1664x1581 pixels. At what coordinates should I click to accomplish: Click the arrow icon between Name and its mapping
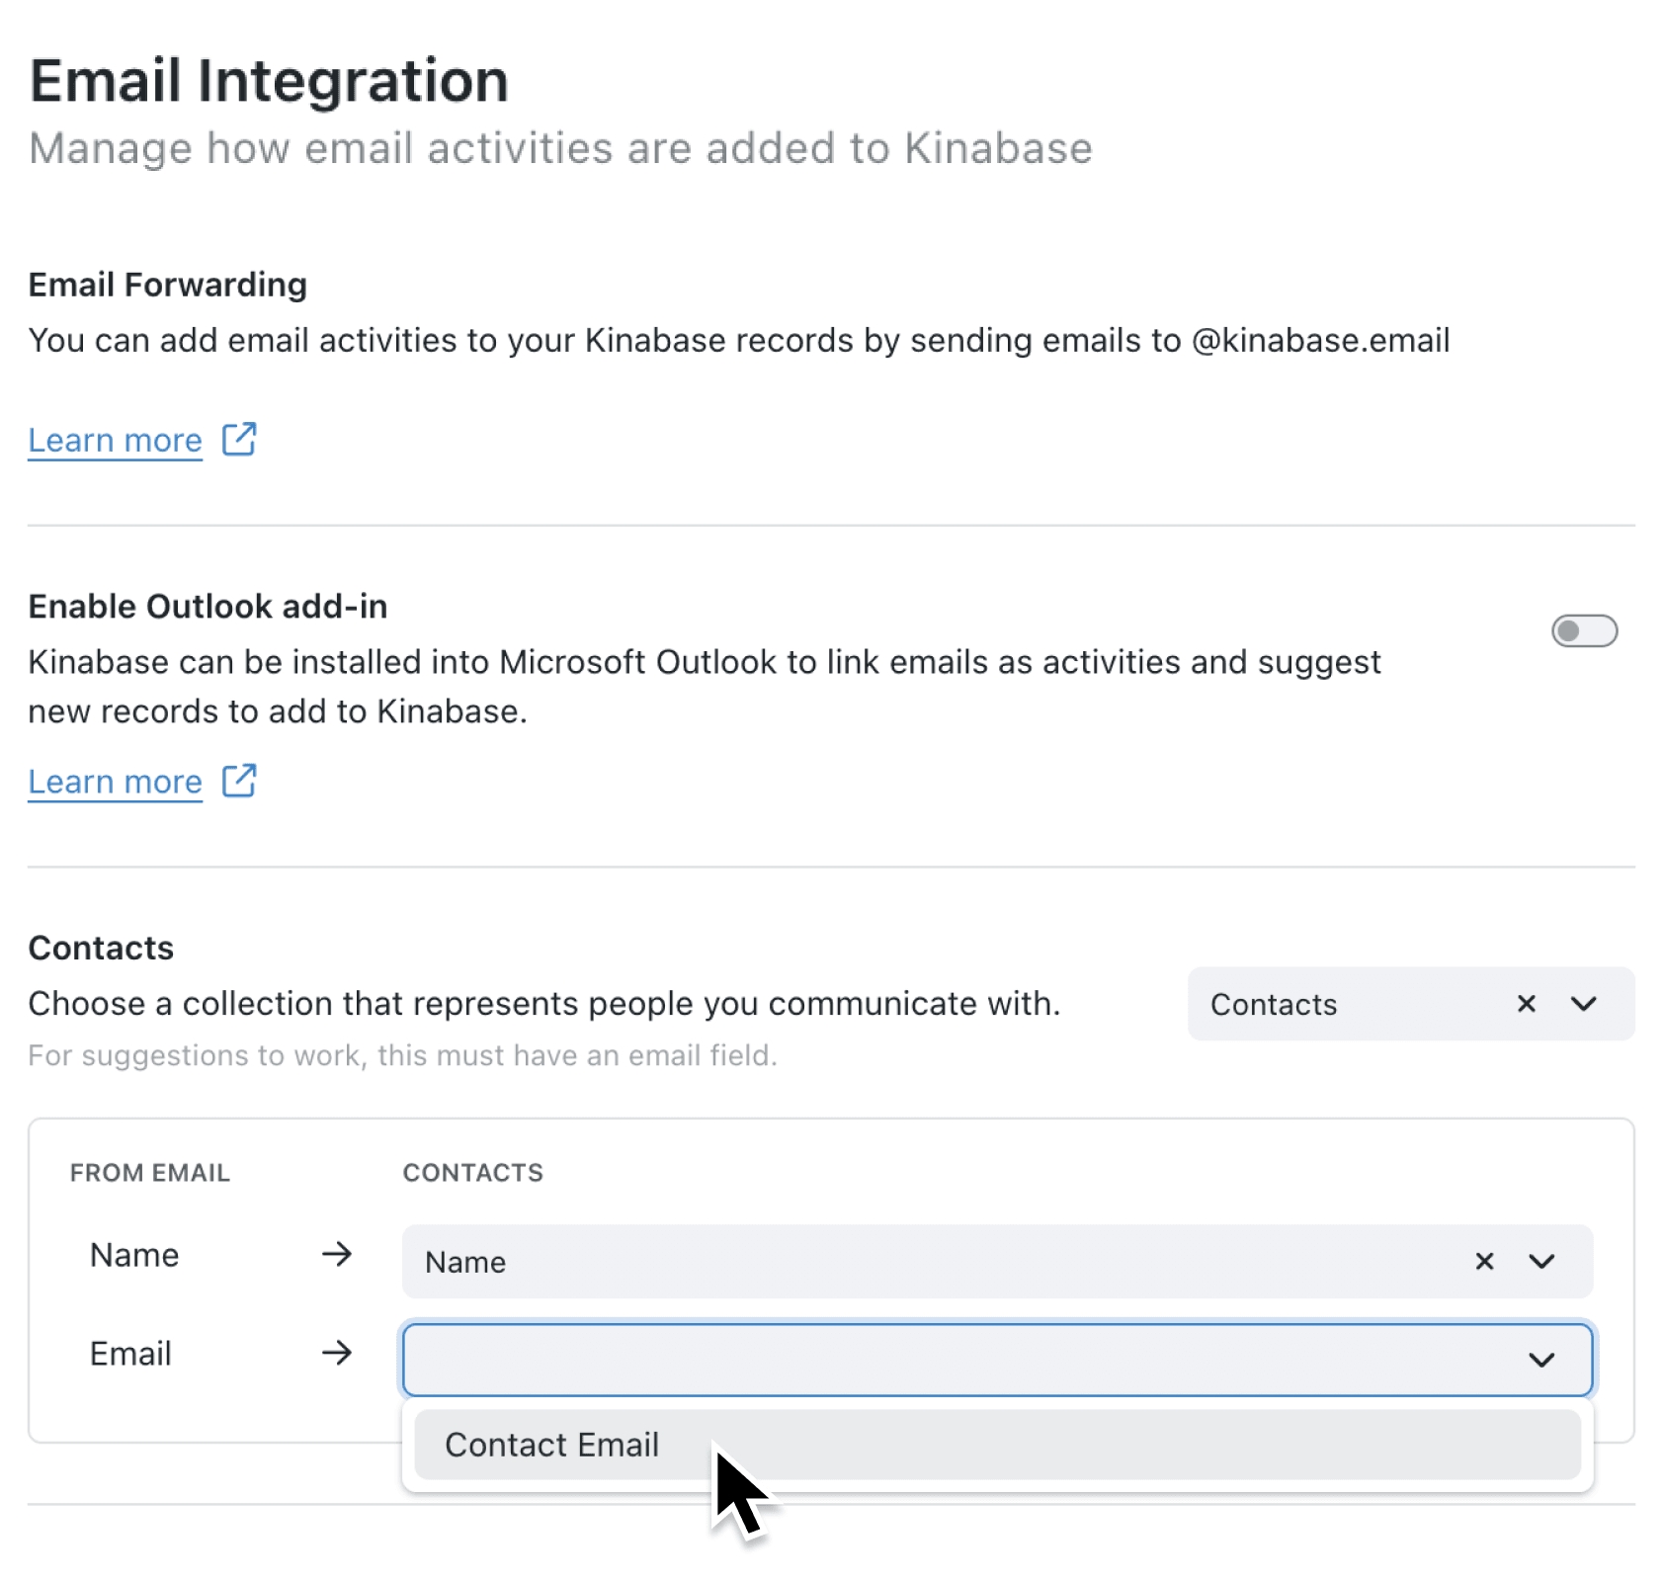point(337,1256)
